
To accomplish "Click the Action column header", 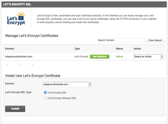I will tap(137, 49).
